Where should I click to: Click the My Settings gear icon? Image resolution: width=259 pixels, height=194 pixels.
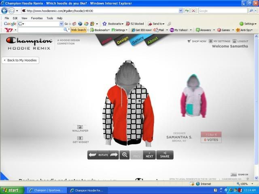point(210,41)
